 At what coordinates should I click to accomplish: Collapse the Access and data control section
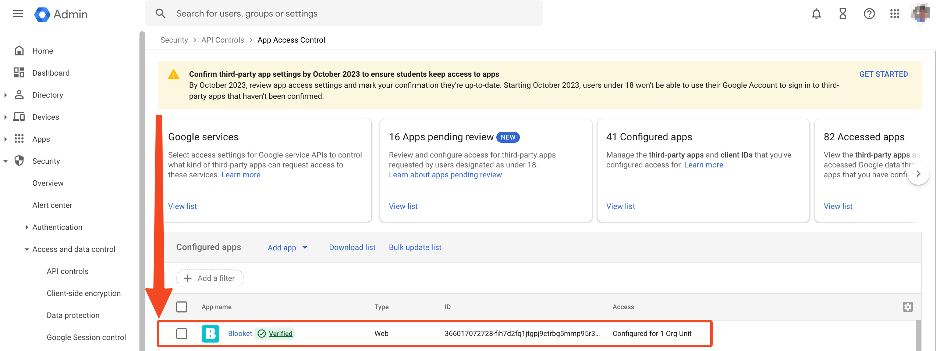pyautogui.click(x=27, y=249)
